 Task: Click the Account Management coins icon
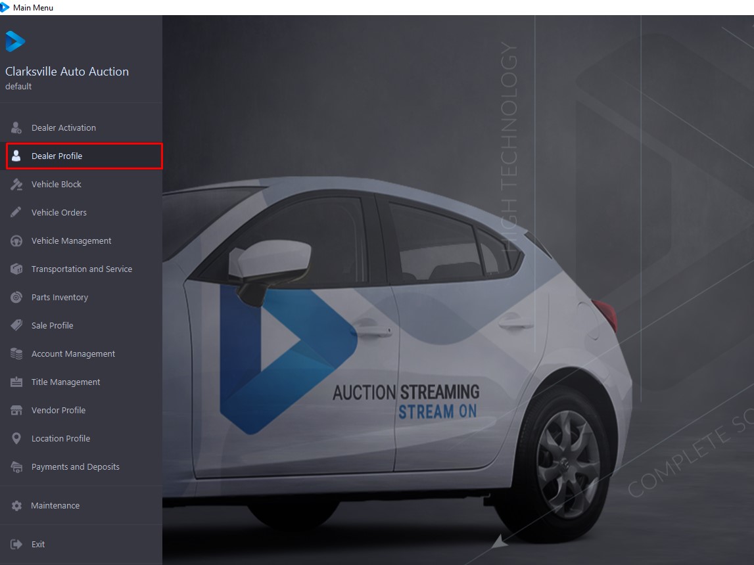(x=16, y=354)
